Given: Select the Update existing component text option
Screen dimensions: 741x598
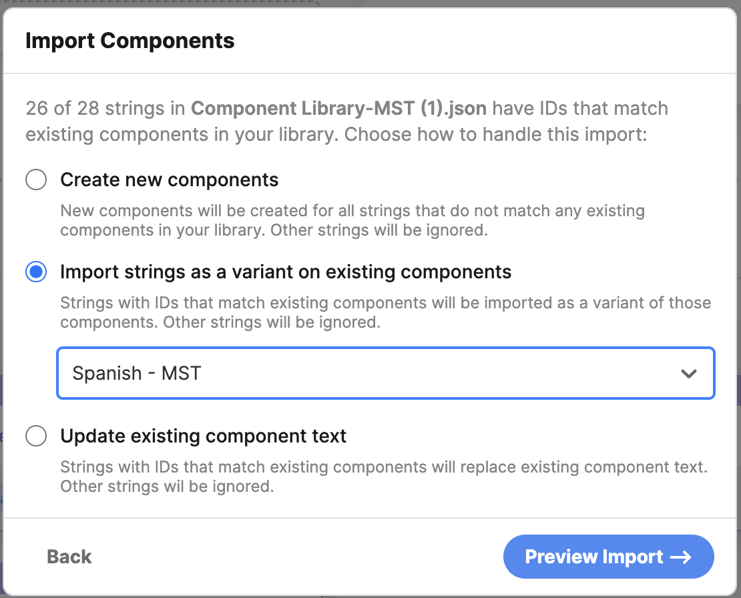Looking at the screenshot, I should (x=203, y=436).
